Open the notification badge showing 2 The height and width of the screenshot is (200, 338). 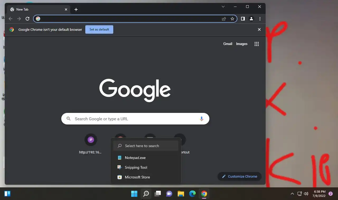(x=331, y=194)
